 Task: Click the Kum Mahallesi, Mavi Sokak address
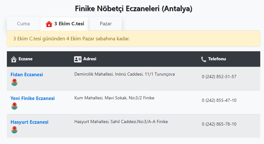[114, 98]
